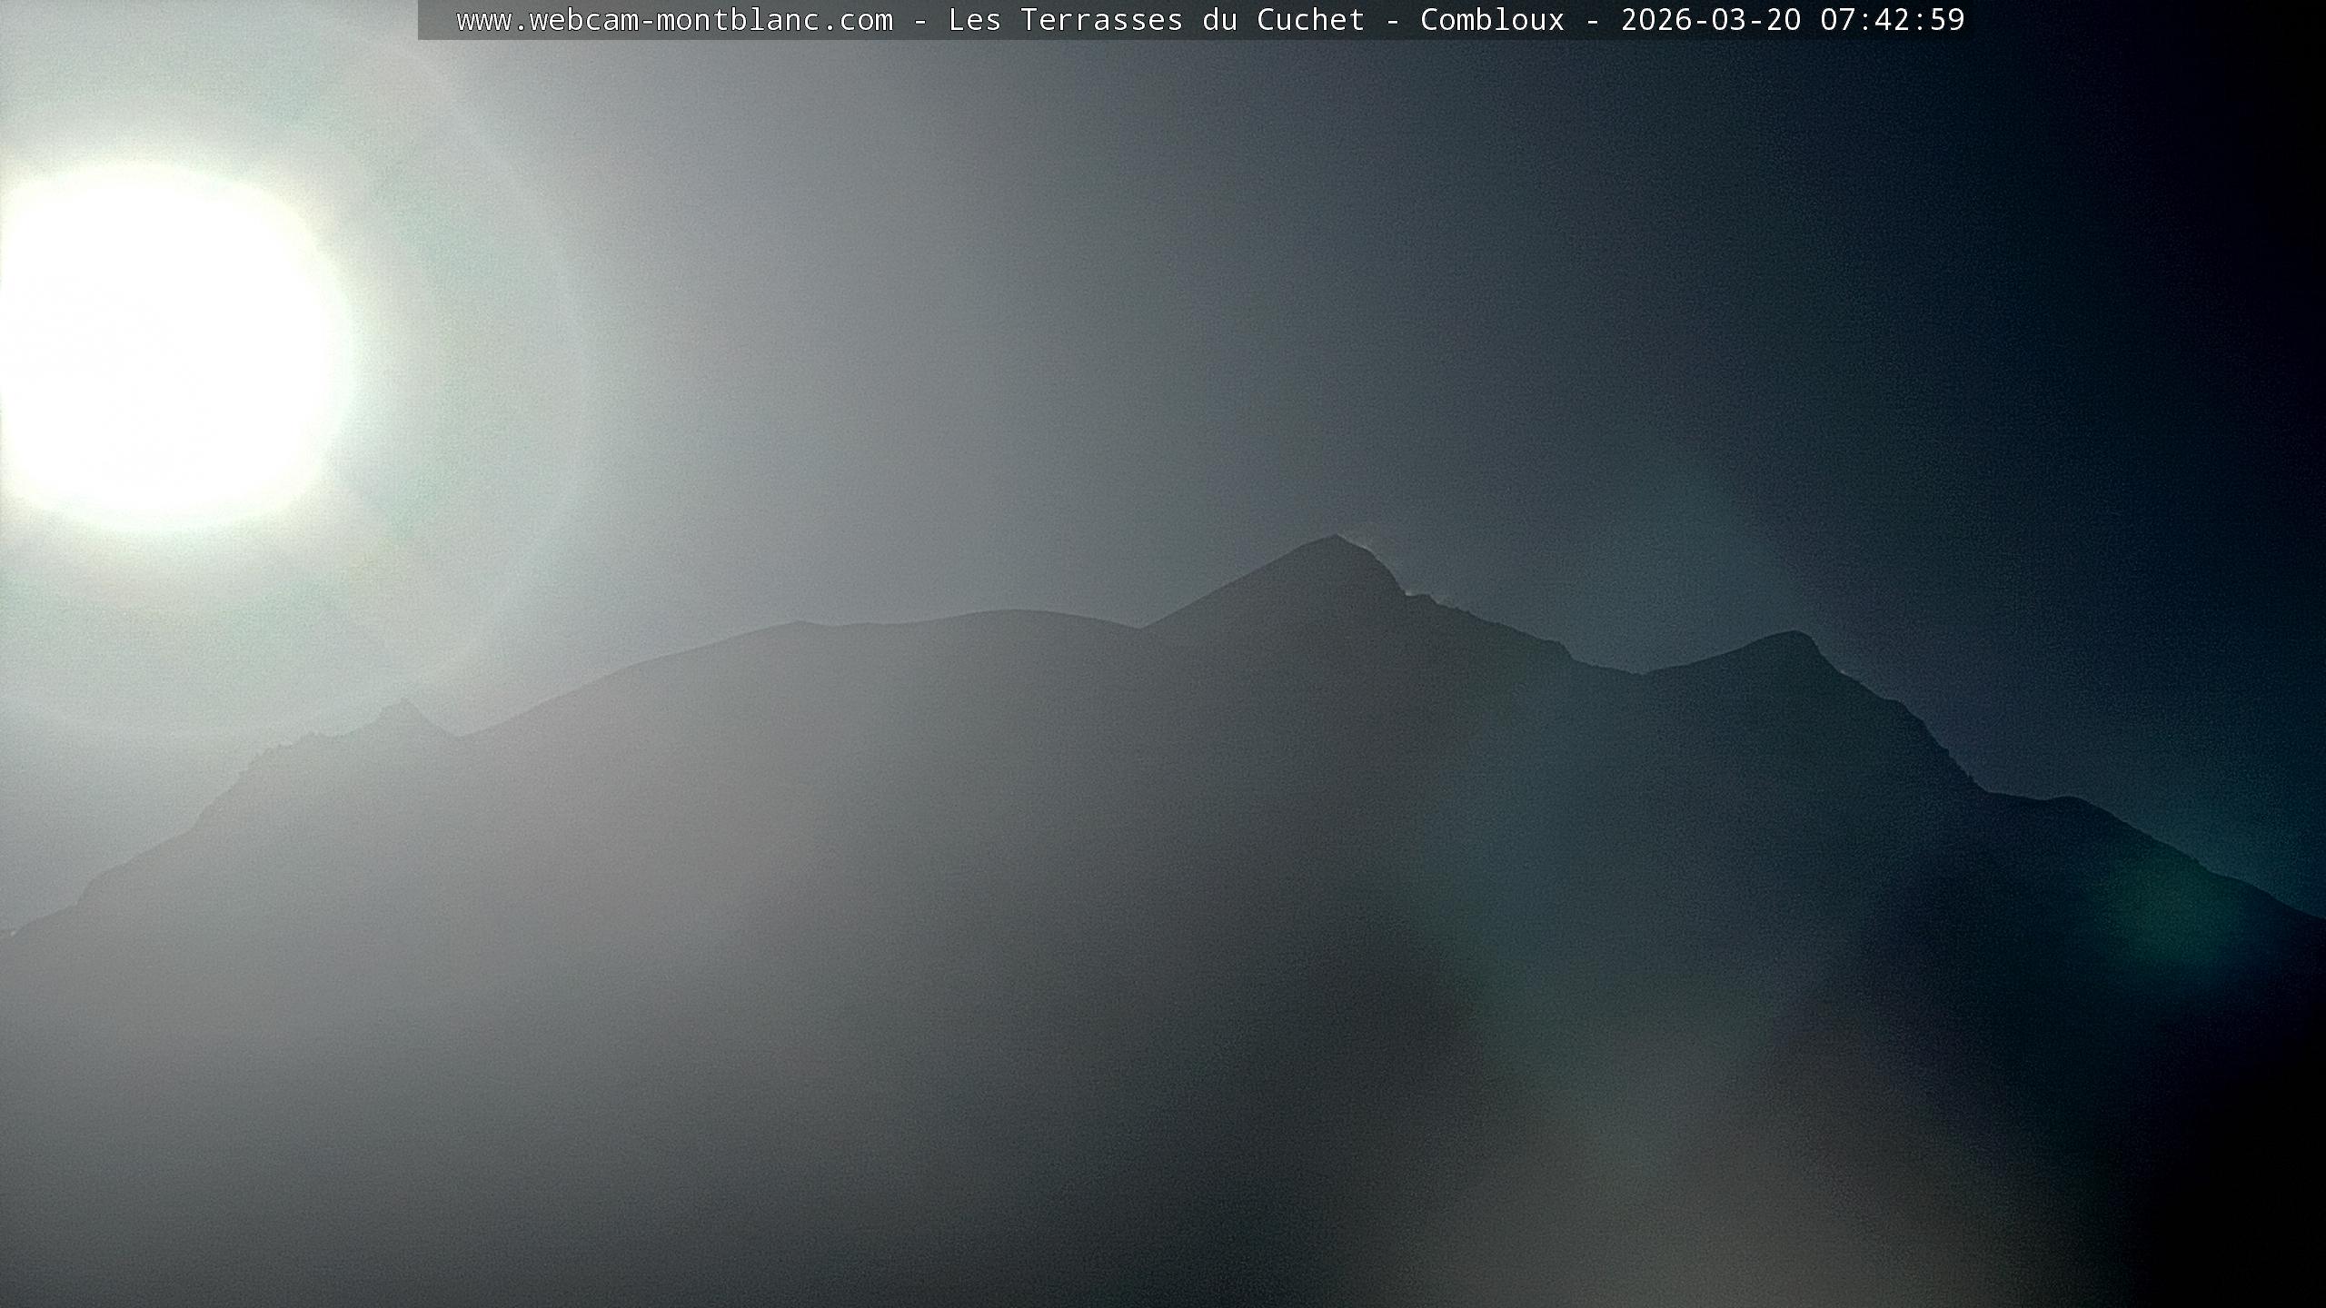Click the center of the bright sun

point(164,350)
